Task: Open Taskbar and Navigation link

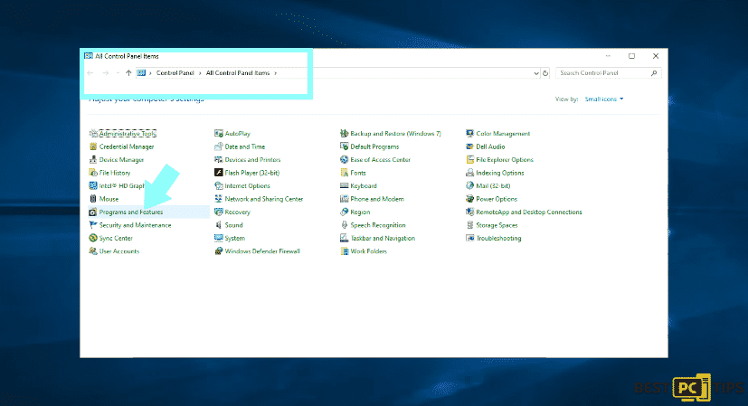Action: [383, 238]
